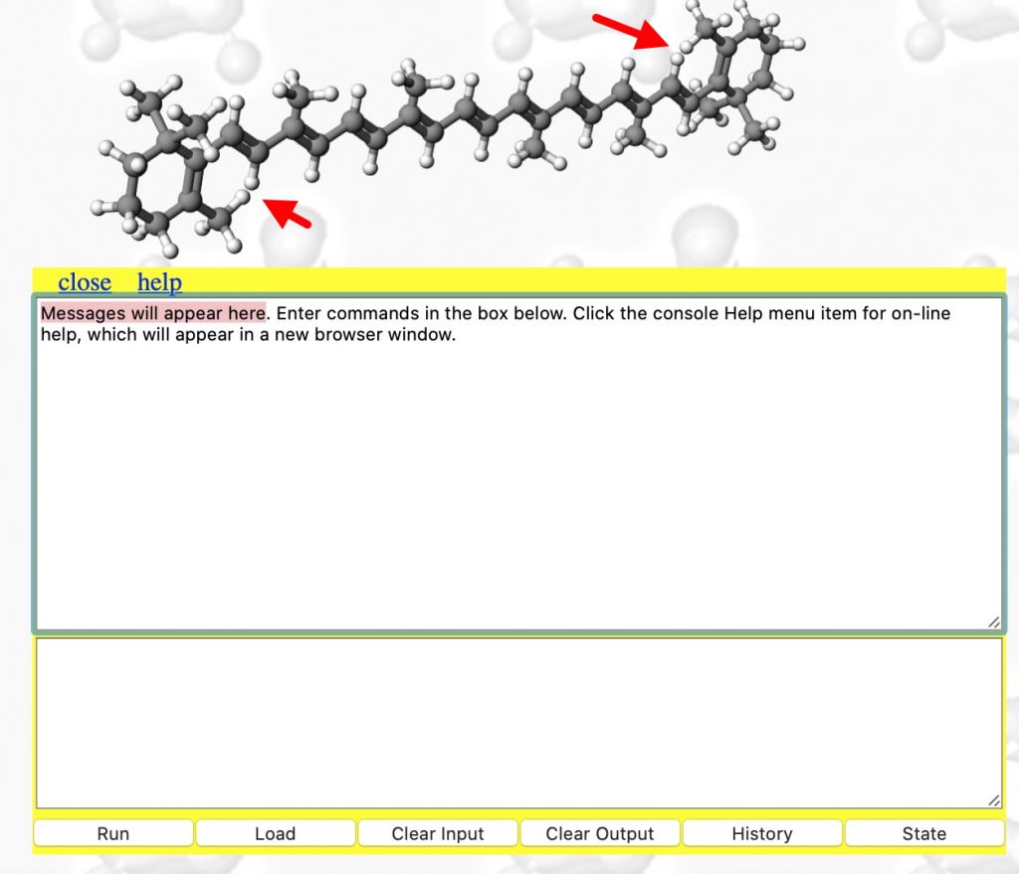
Task: Click the output area's resize handle
Action: [993, 621]
